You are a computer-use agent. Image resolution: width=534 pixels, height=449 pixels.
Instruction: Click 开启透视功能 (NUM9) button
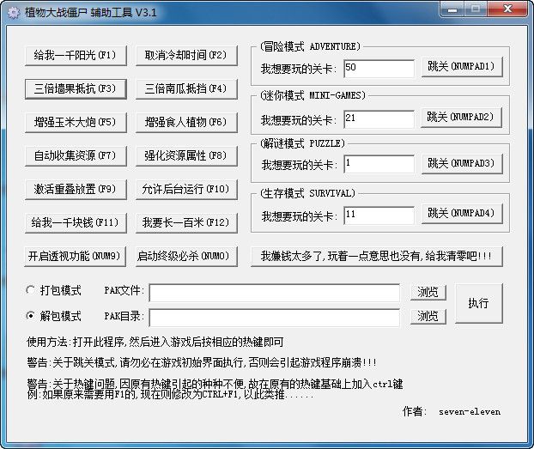75,257
